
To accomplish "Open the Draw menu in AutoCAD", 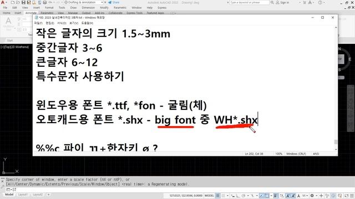I will (73, 8).
